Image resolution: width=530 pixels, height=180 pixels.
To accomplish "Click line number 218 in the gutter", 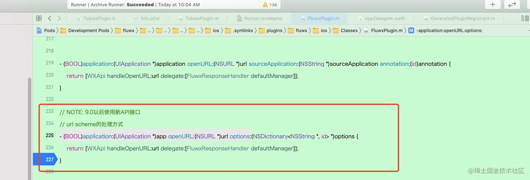I will tap(50, 51).
